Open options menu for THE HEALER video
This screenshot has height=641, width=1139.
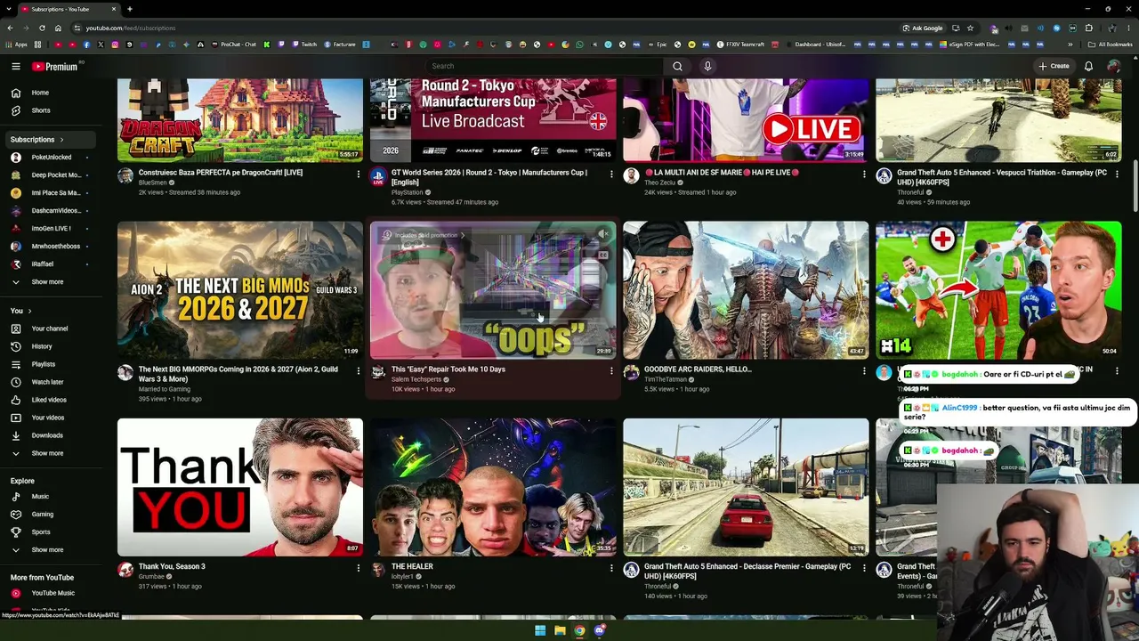point(611,568)
